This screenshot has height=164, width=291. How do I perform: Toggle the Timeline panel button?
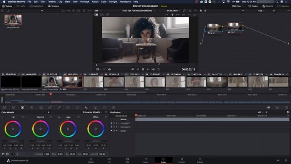coord(53,6)
